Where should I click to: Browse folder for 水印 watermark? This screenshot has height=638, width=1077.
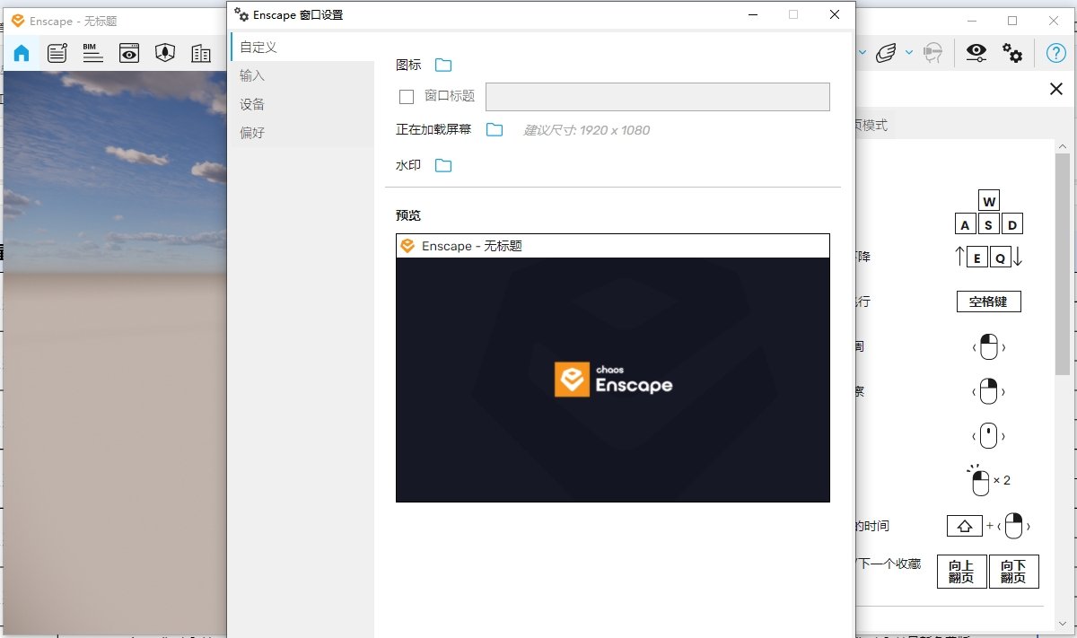pyautogui.click(x=443, y=165)
